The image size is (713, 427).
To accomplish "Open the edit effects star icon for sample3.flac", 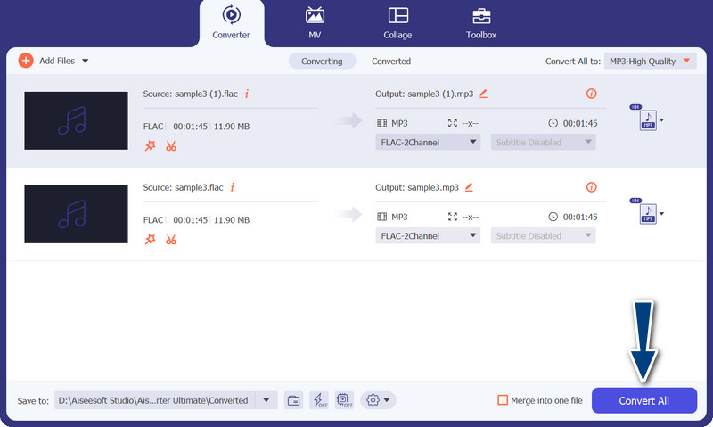I will pos(150,239).
